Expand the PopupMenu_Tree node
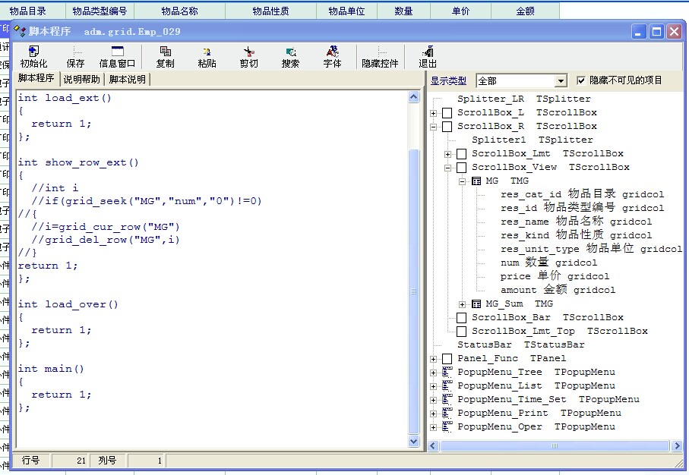This screenshot has width=689, height=475. coord(434,373)
